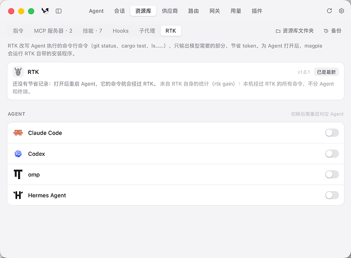Click the 备份 backup button
This screenshot has width=351, height=258.
tap(332, 31)
